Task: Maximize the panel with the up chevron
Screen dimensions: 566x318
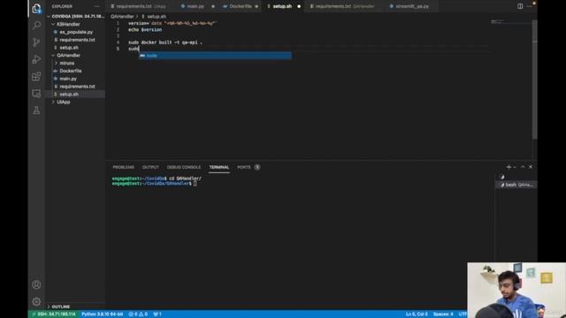Action: pyautogui.click(x=523, y=167)
